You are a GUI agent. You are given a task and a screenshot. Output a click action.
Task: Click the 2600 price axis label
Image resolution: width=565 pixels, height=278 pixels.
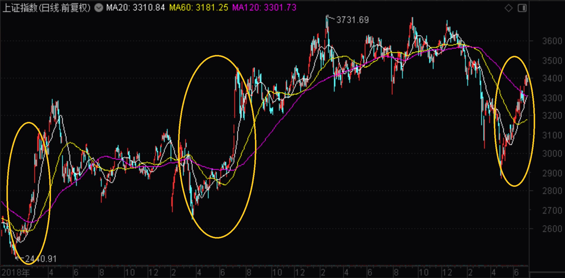pyautogui.click(x=552, y=229)
